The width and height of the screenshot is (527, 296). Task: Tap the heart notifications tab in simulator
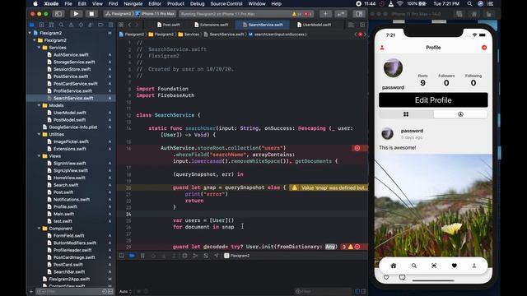click(x=454, y=266)
